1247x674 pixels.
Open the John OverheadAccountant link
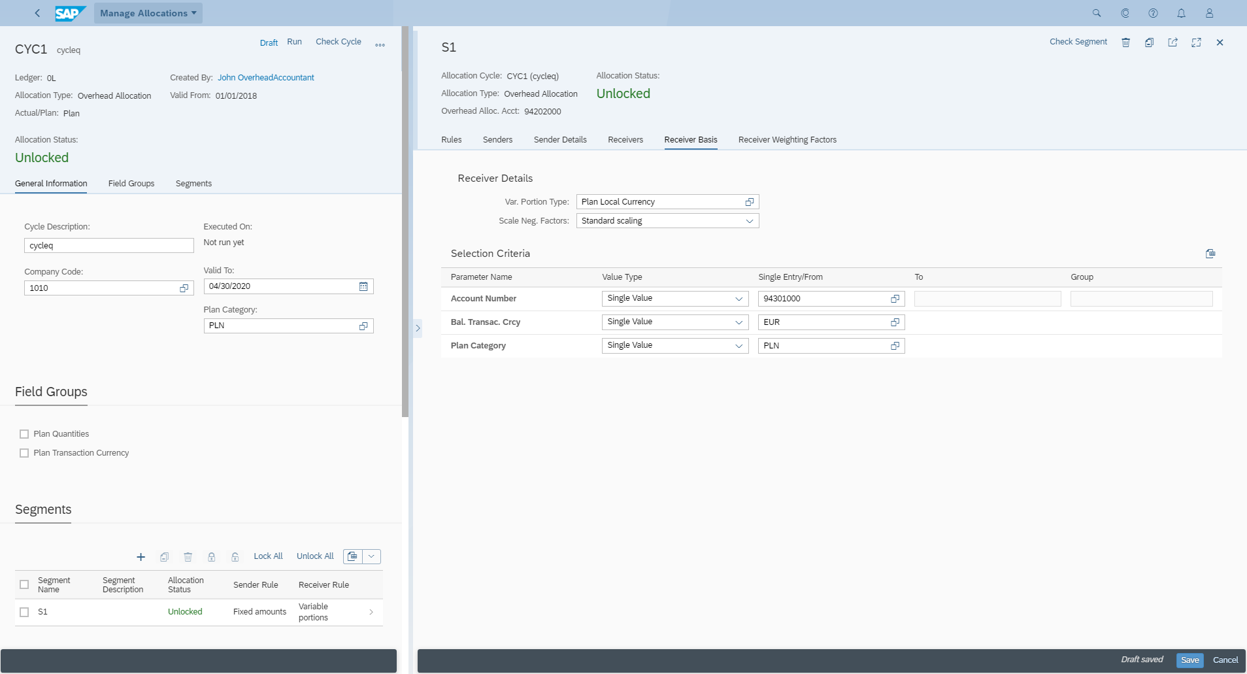265,78
